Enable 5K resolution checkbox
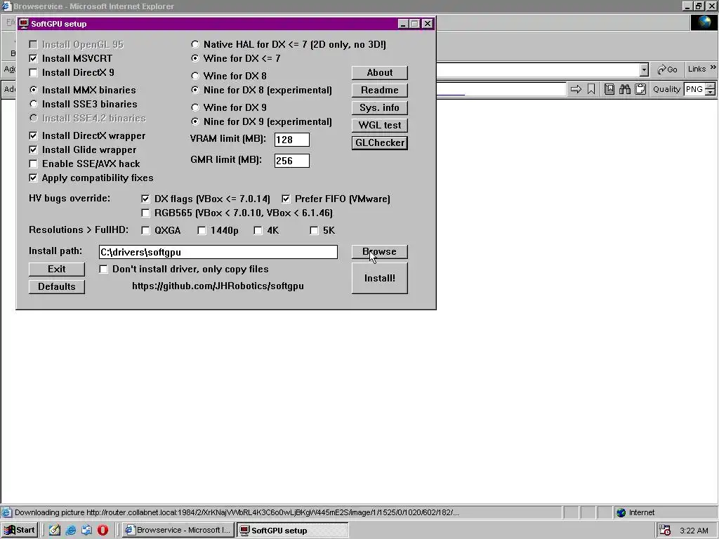 [314, 230]
